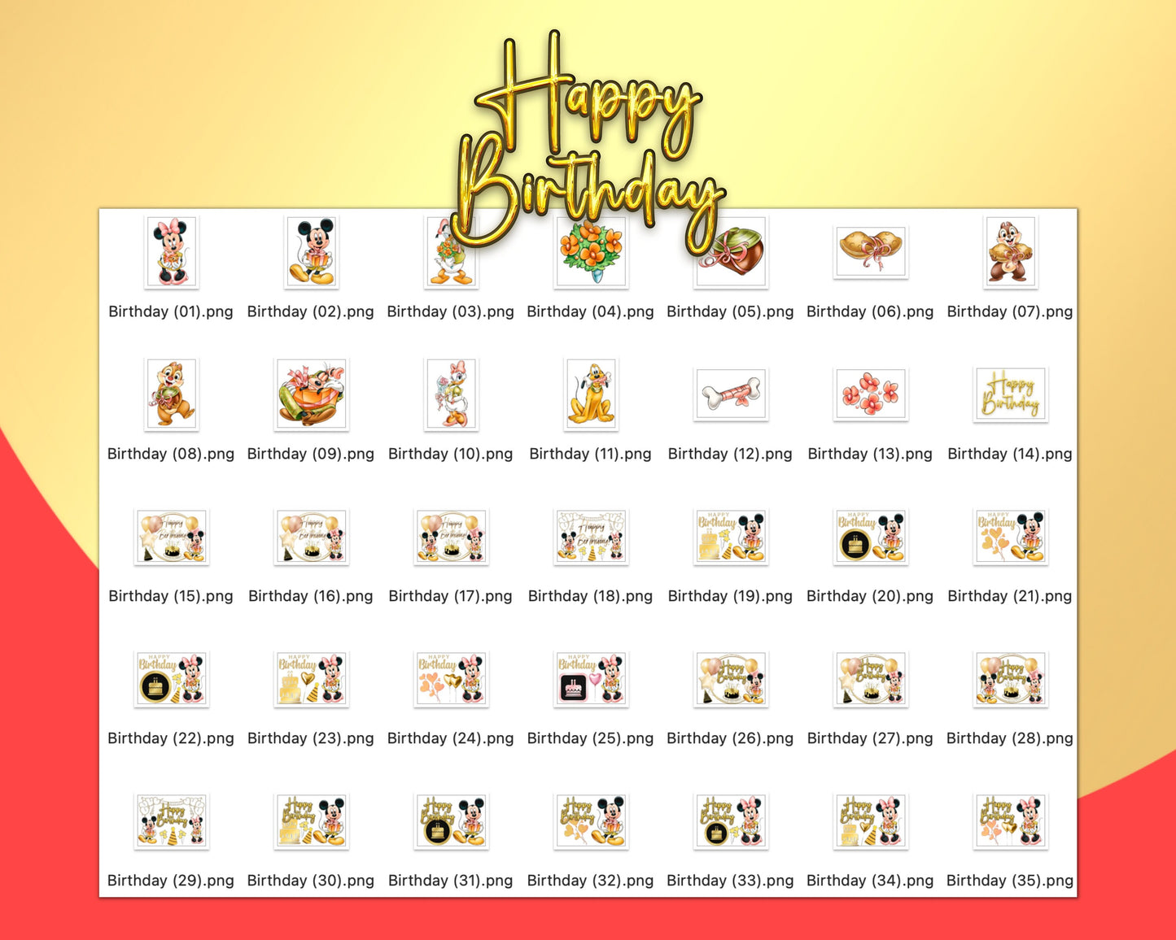Open the gift box thumbnail Birthday (05).png

[730, 252]
